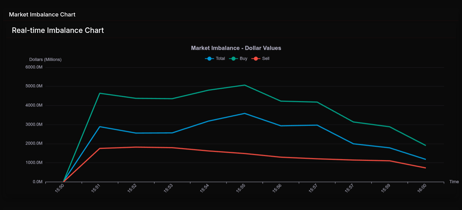Image resolution: width=462 pixels, height=210 pixels.
Task: Click the green Buy legend marker icon
Action: [x=233, y=59]
